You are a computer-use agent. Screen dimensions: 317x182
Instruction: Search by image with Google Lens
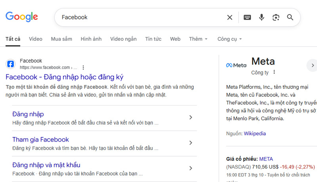pos(276,17)
